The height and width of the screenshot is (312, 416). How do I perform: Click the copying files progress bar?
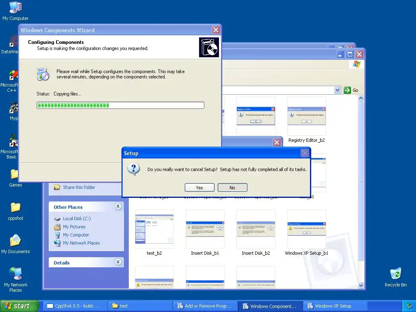coord(120,105)
